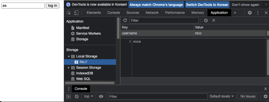Viewport: 269px width, 102px height.
Task: Select the Console drawer tab
Action: [81, 89]
